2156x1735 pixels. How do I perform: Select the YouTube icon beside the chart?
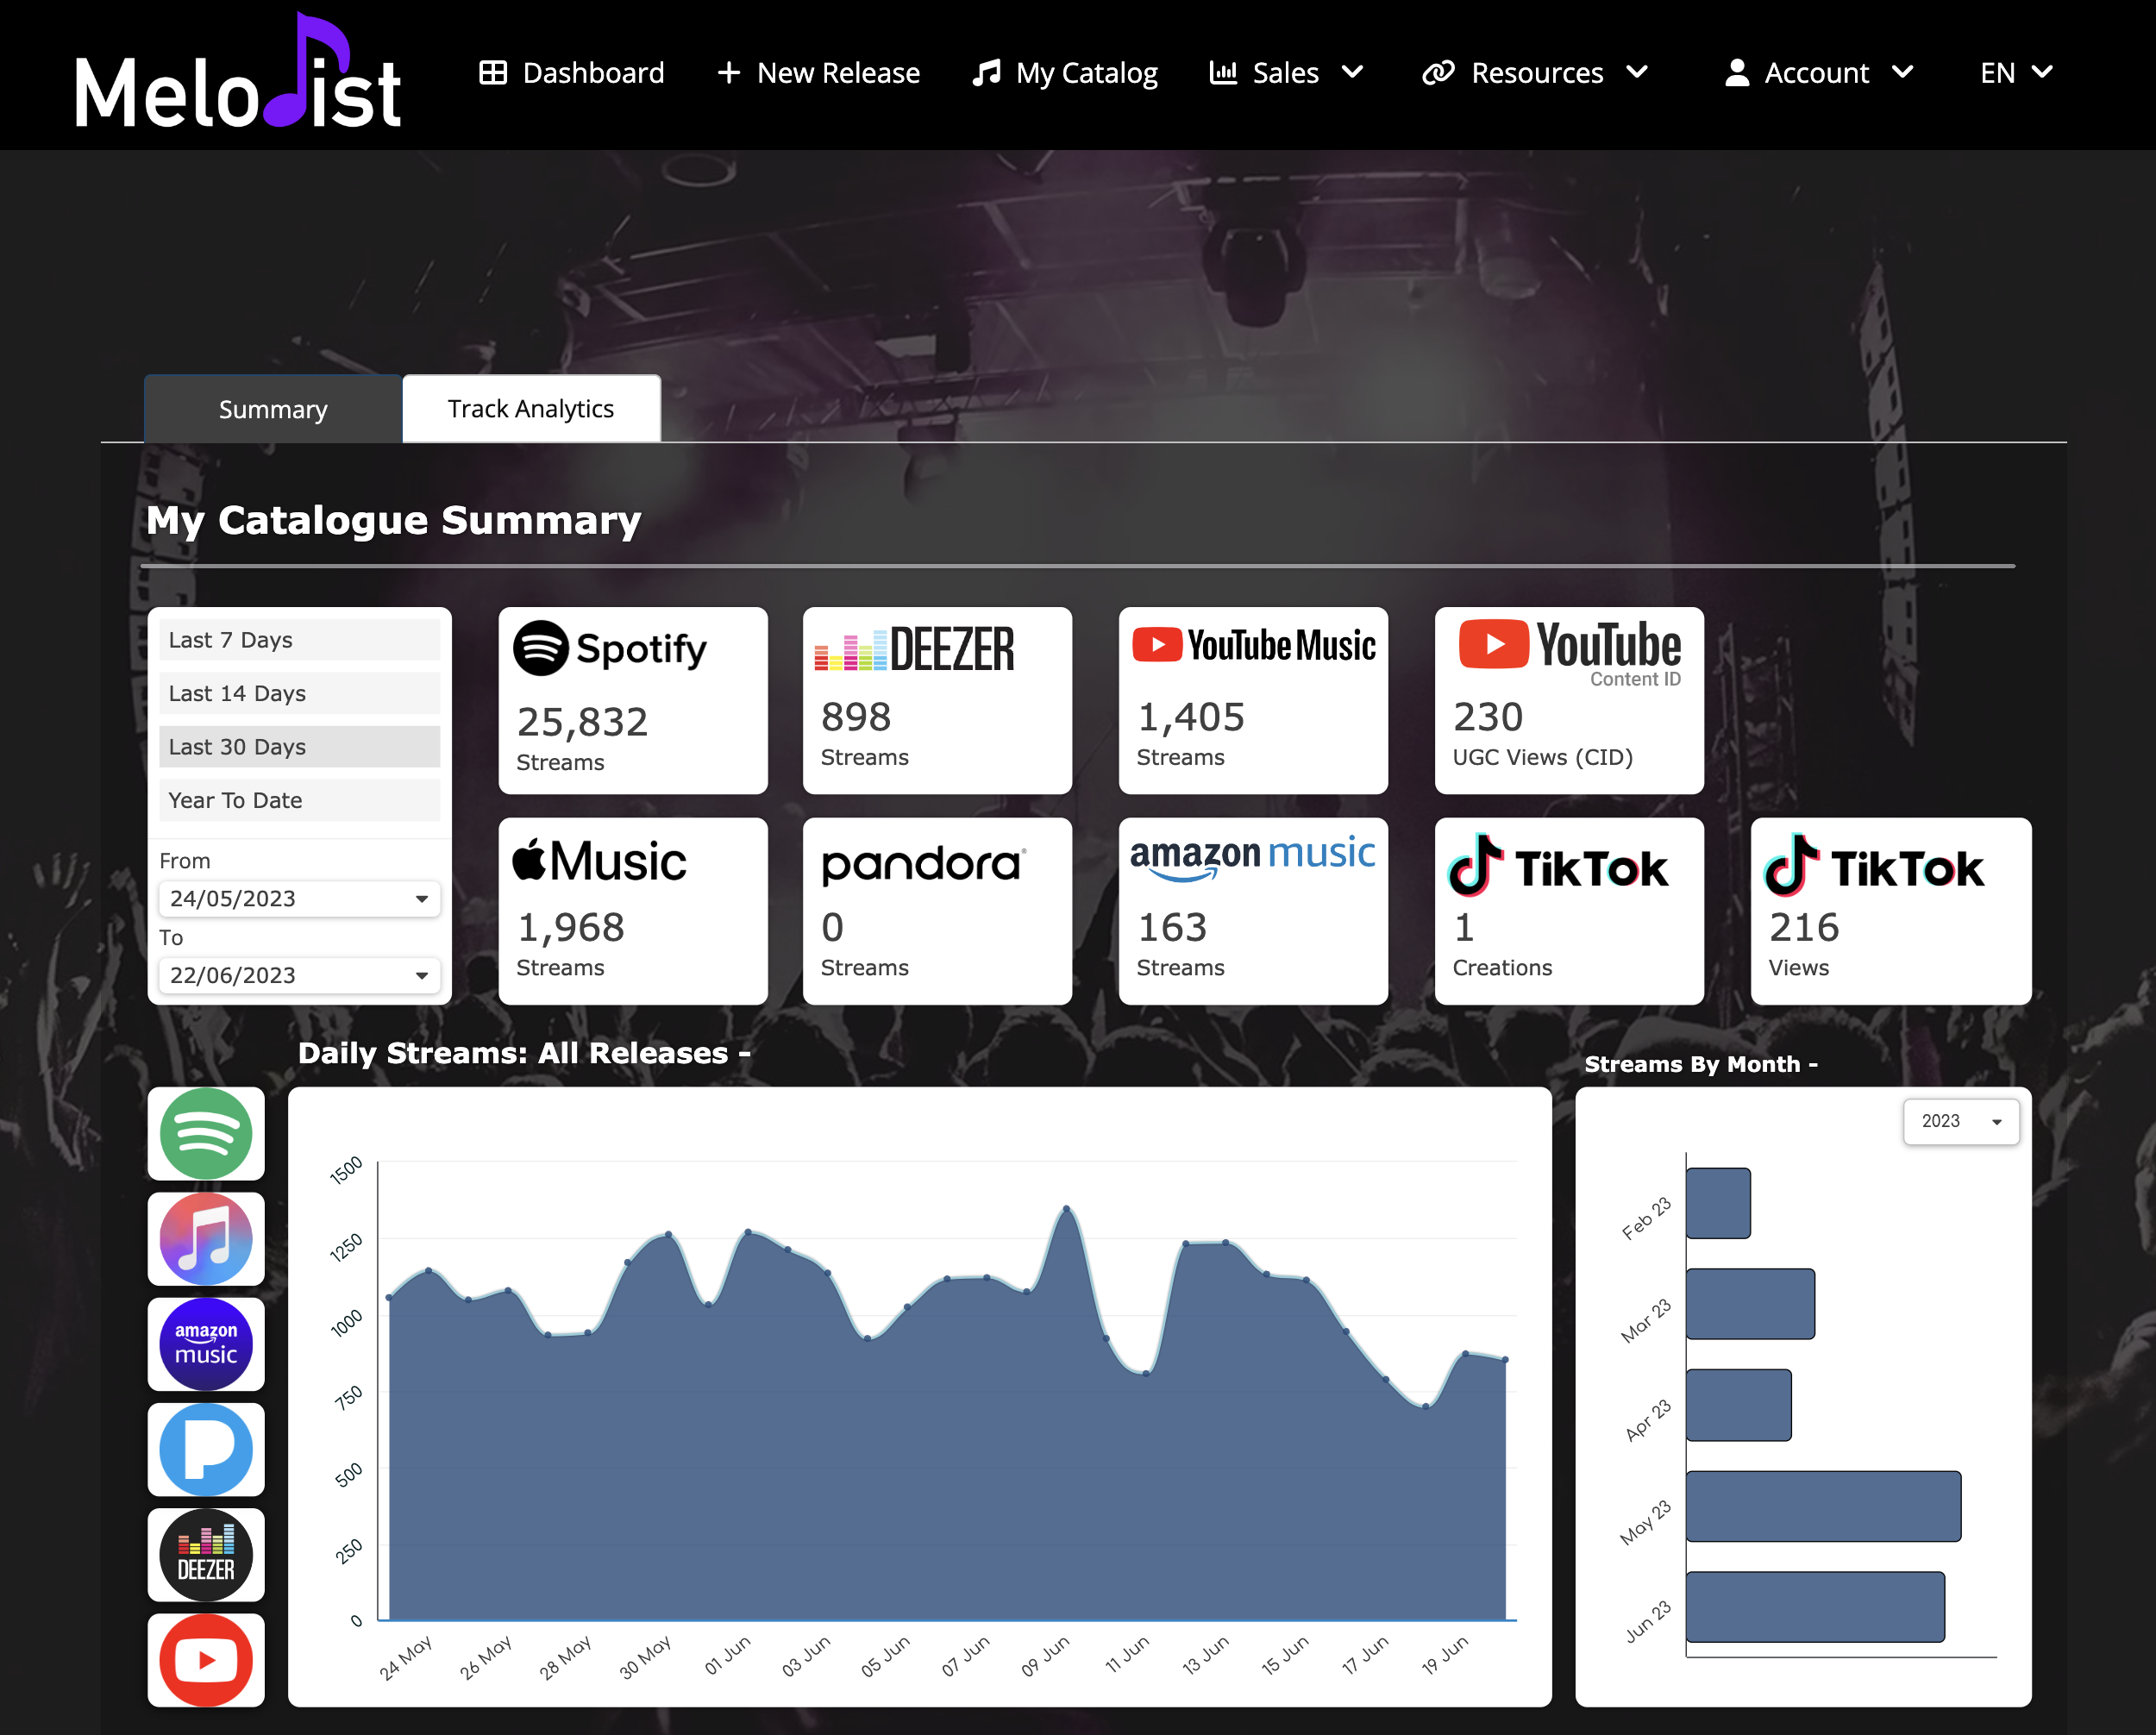coord(206,1659)
